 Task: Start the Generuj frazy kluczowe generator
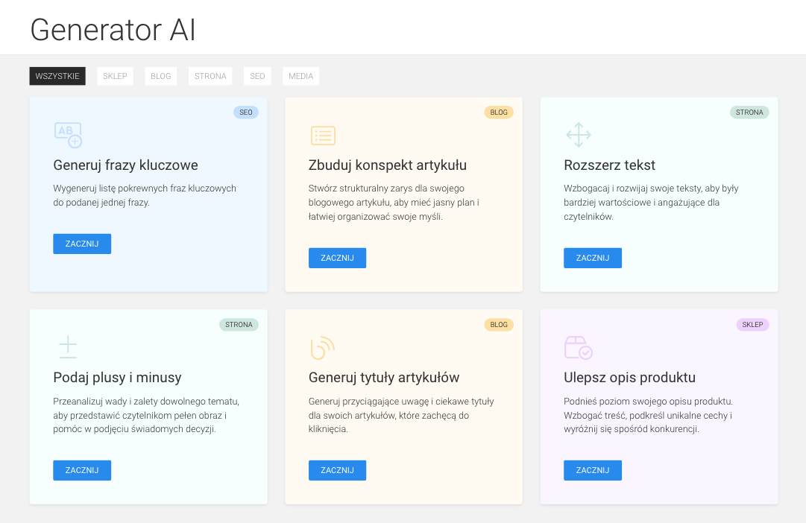[x=82, y=243]
